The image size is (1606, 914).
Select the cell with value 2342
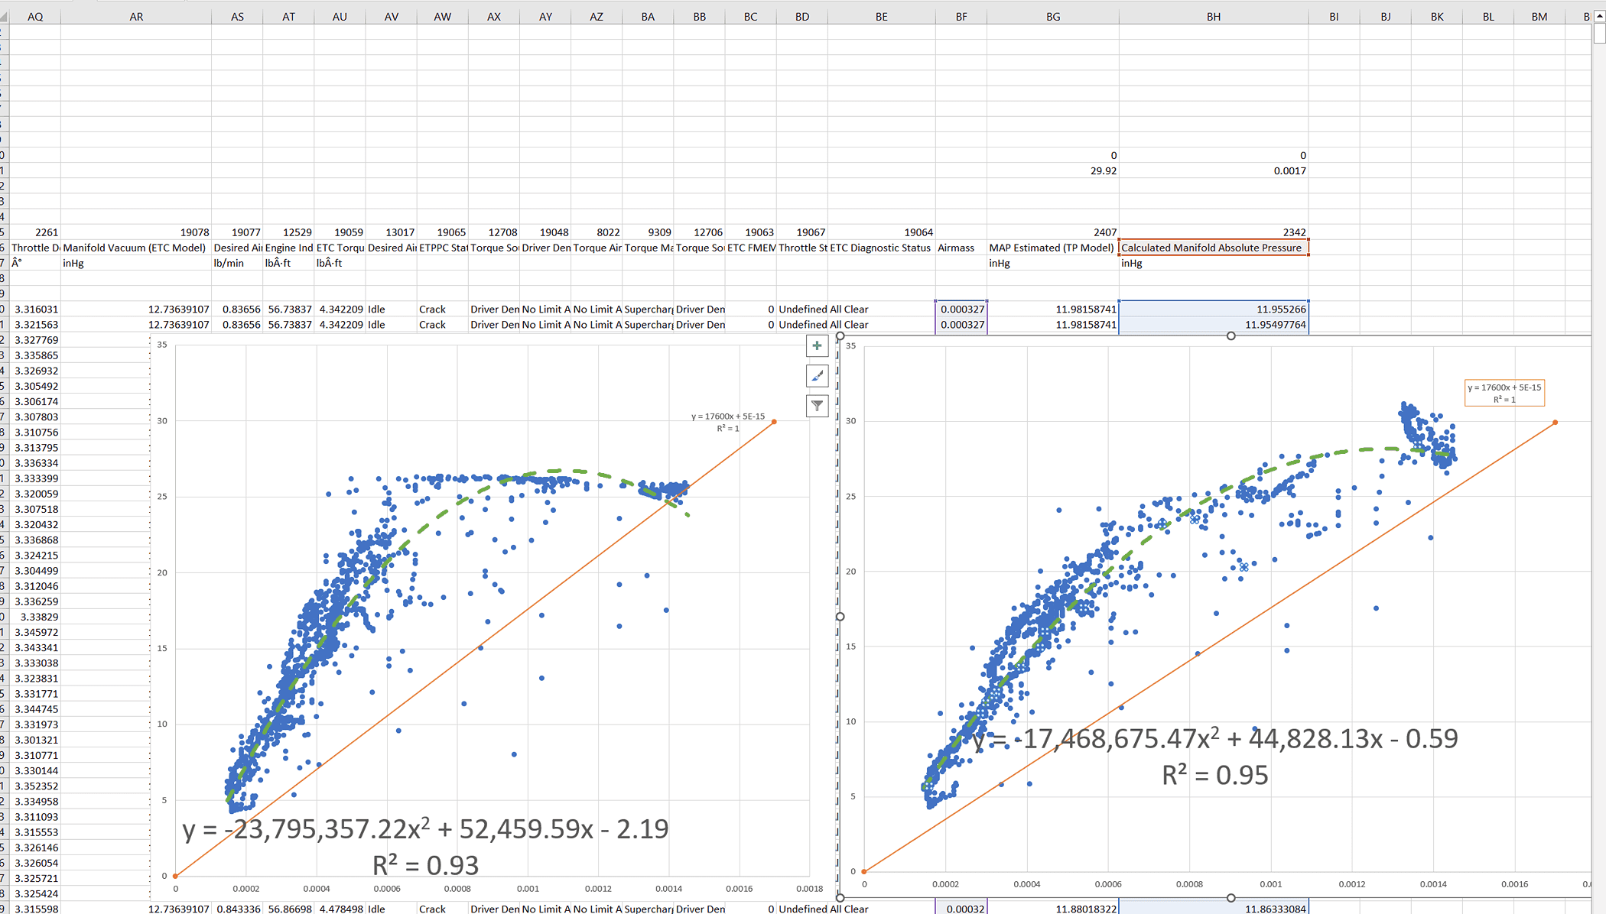click(1214, 232)
